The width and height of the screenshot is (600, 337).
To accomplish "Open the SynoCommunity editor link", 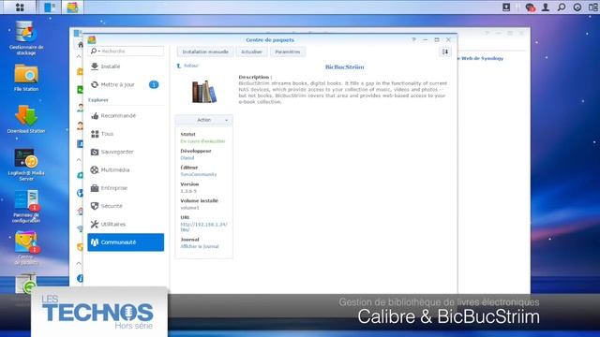I will pos(198,174).
